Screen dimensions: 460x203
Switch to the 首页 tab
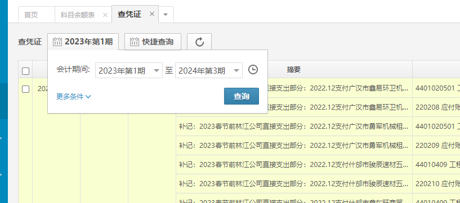pos(31,15)
